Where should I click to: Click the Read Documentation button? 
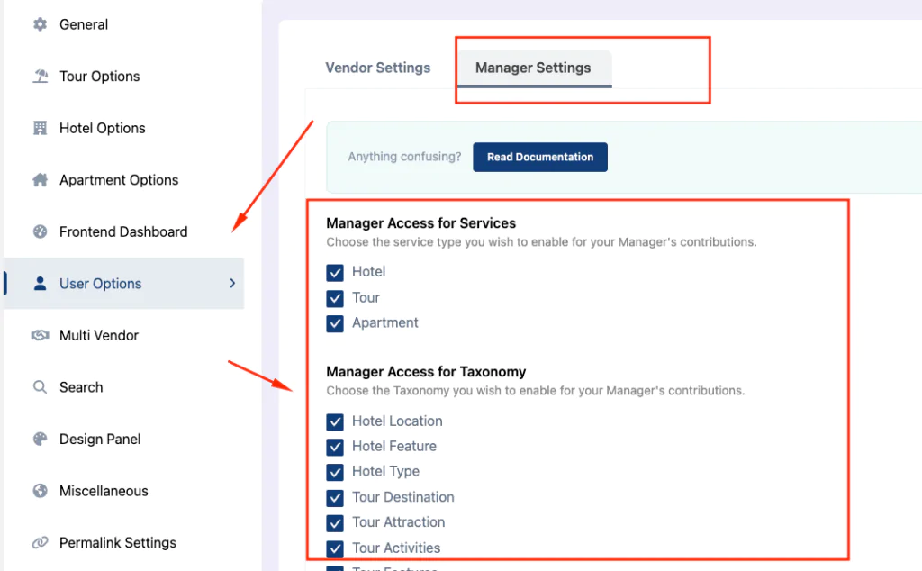coord(540,157)
